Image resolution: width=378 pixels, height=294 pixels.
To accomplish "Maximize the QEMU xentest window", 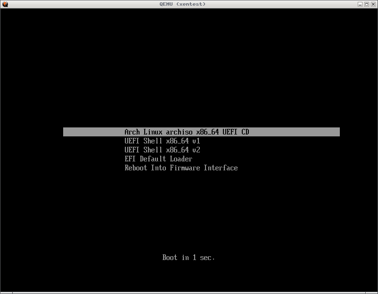I will (x=367, y=4).
